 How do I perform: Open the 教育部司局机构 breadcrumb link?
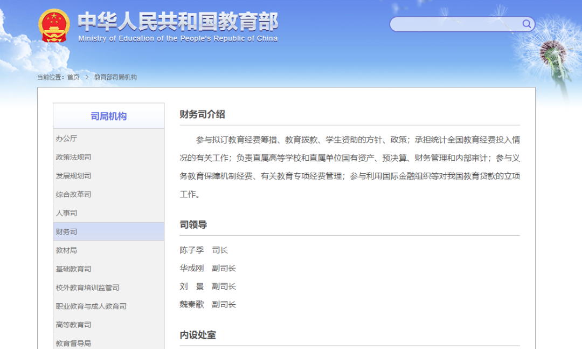pyautogui.click(x=115, y=77)
